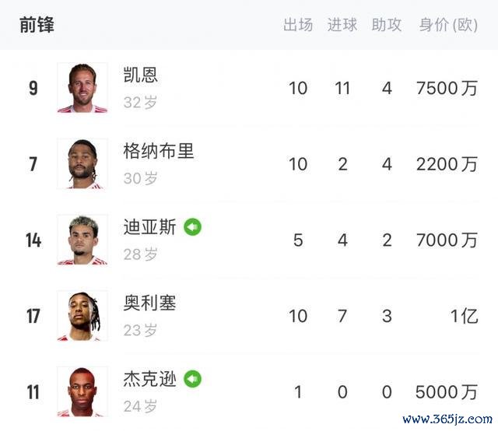
Task: Open 格纳布里's player photo
Action: [x=82, y=164]
